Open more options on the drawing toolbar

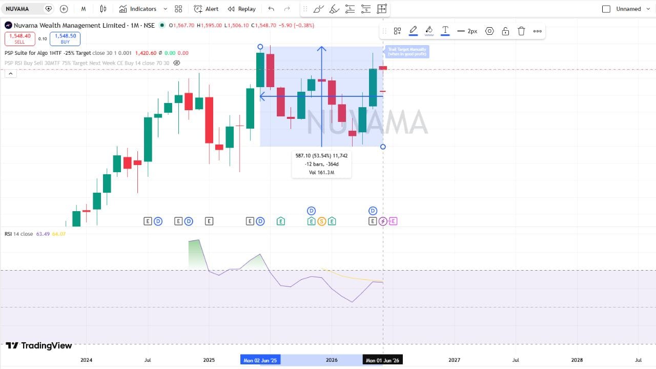(x=537, y=31)
